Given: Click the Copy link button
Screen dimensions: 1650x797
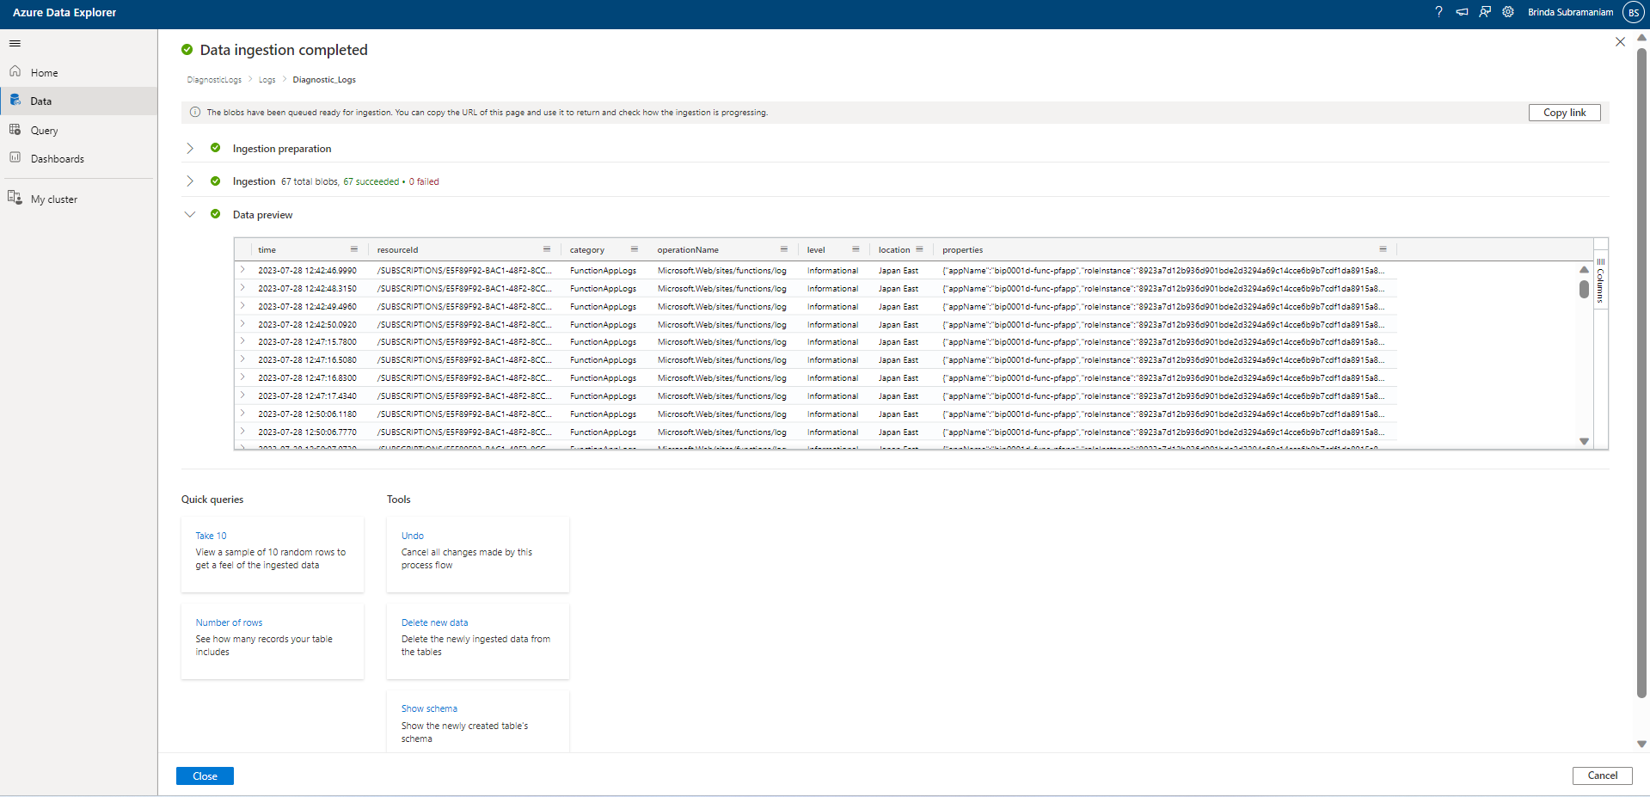Looking at the screenshot, I should (x=1564, y=112).
